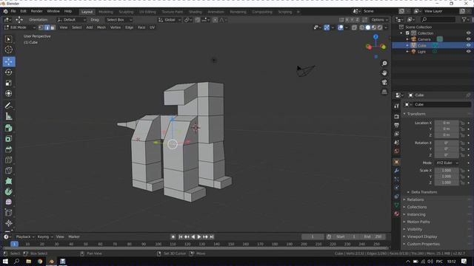The image size is (474, 266).
Task: Select the Loop Cut tool
Action: 8,160
